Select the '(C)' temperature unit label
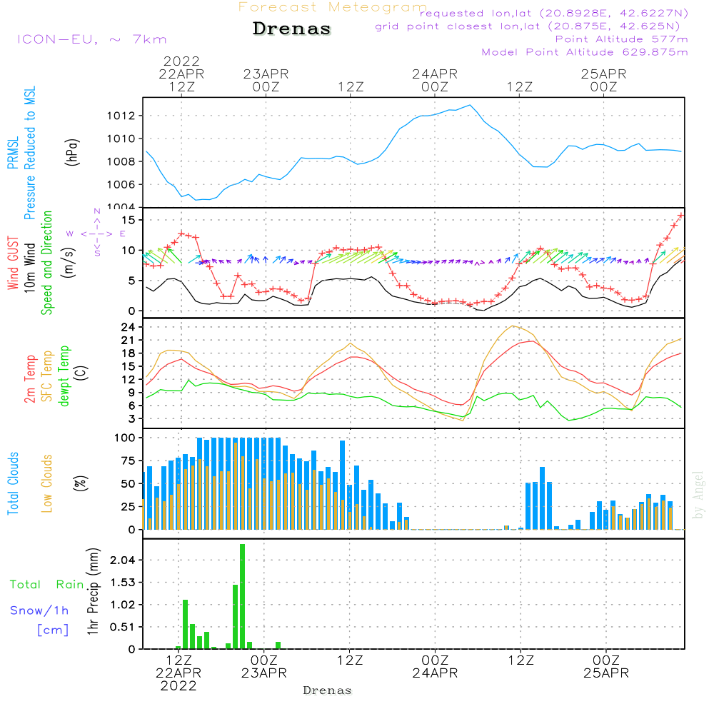 [x=81, y=373]
